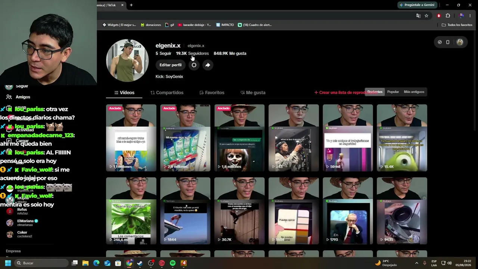This screenshot has height=269, width=478.
Task: Open pinned video with 1,8 millones views
Action: pos(239,138)
